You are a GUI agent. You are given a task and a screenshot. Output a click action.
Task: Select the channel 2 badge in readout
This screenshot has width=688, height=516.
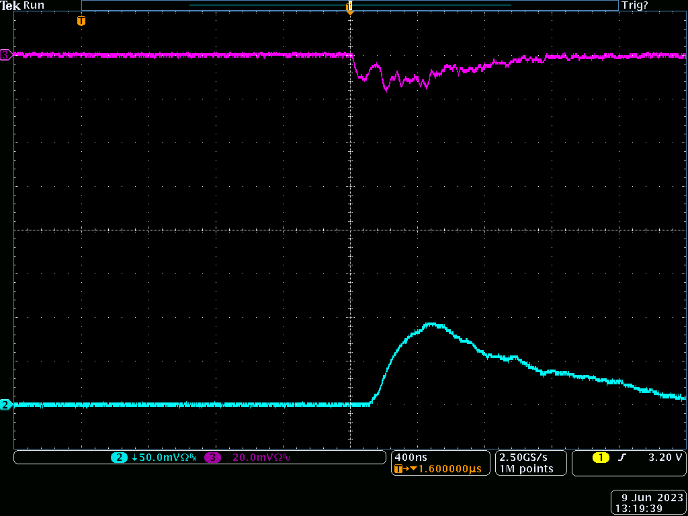118,458
